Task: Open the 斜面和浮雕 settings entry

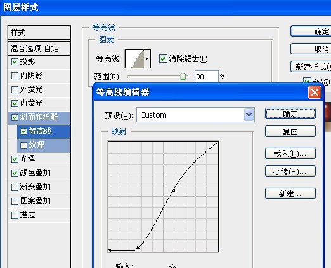Action: [39, 117]
